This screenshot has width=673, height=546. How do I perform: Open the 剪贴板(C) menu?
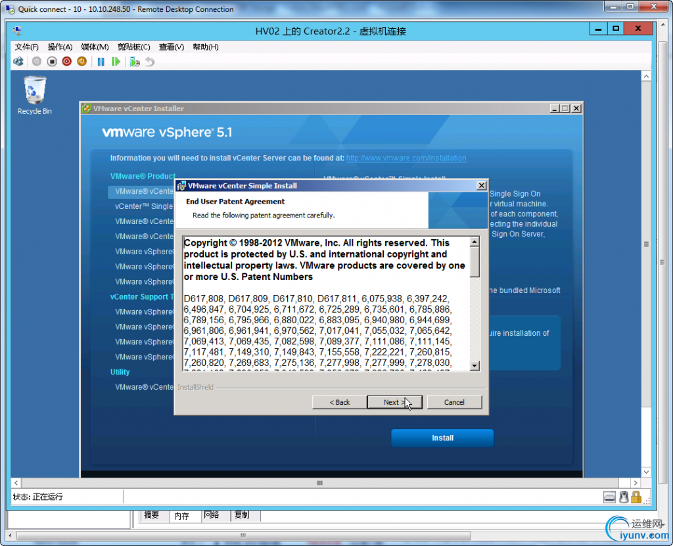134,47
